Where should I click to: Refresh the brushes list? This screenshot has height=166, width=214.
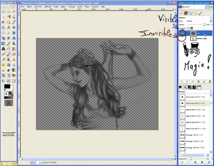(209, 162)
